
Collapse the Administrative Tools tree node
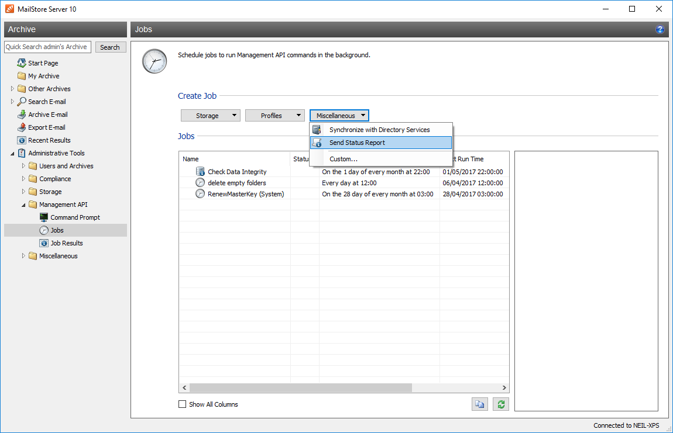pyautogui.click(x=12, y=154)
